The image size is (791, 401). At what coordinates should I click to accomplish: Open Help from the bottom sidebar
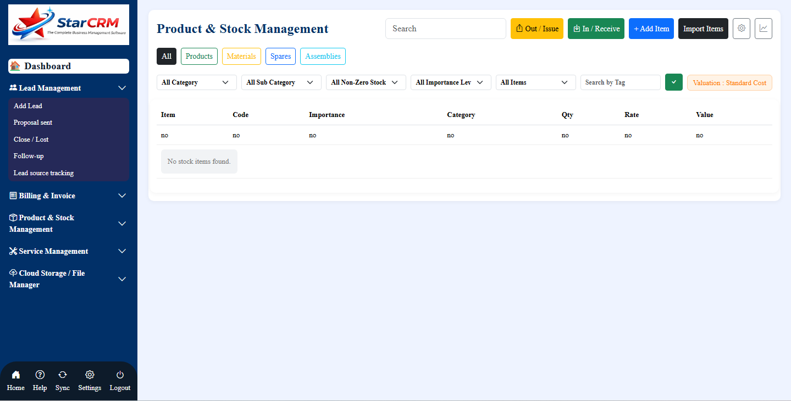40,380
